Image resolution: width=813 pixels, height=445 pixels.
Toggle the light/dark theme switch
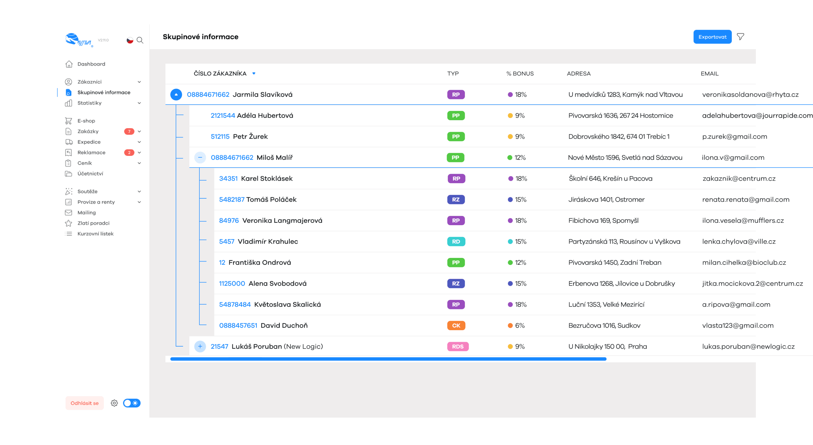(132, 403)
